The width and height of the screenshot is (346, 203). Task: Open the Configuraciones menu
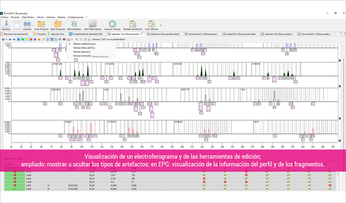coord(76,17)
